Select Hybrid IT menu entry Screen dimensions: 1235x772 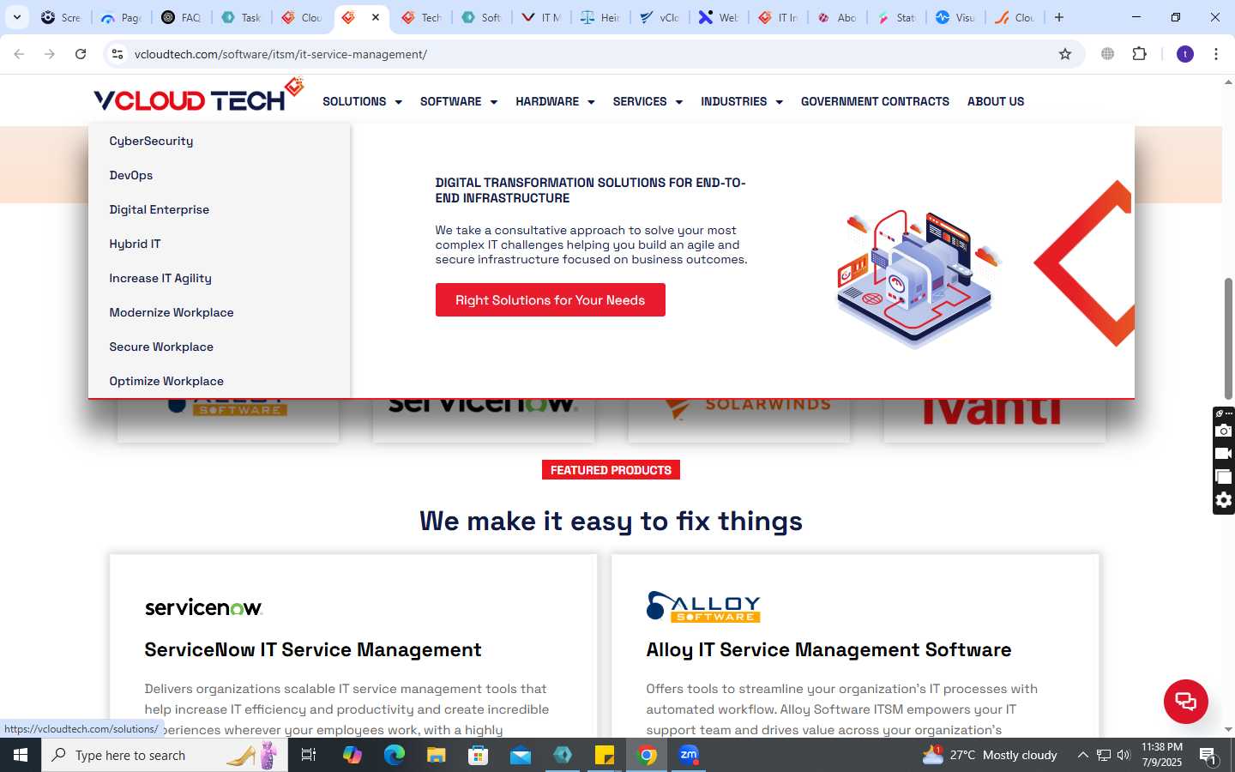135,244
